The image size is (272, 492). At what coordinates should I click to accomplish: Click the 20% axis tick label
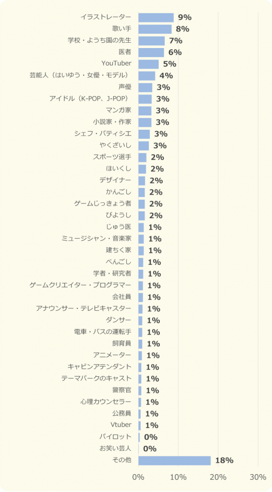[x=218, y=477]
